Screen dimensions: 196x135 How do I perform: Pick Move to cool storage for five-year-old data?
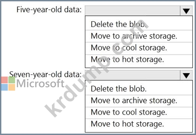point(129,48)
